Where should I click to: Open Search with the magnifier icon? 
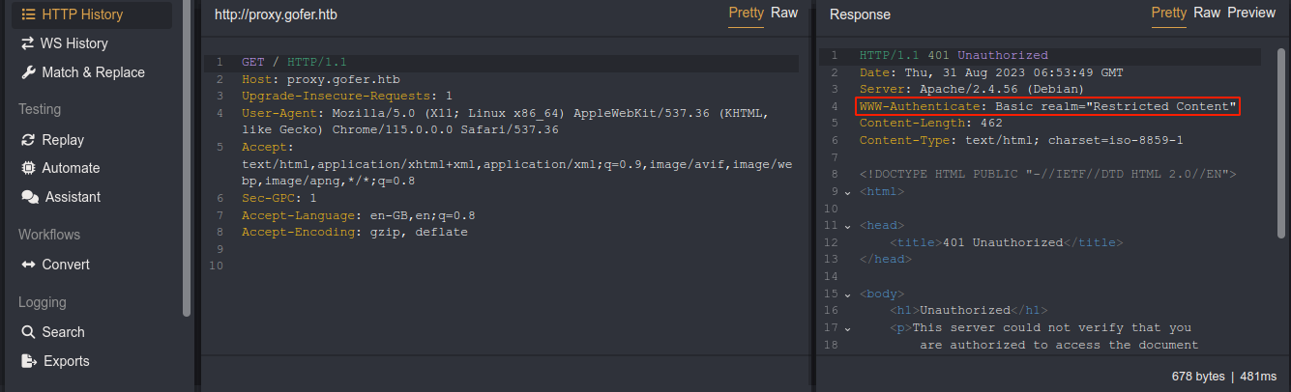[x=27, y=332]
